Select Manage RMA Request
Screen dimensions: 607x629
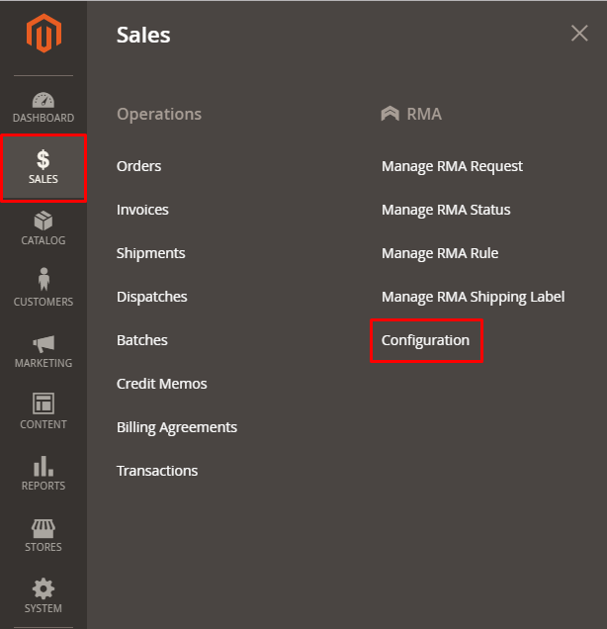tap(452, 166)
